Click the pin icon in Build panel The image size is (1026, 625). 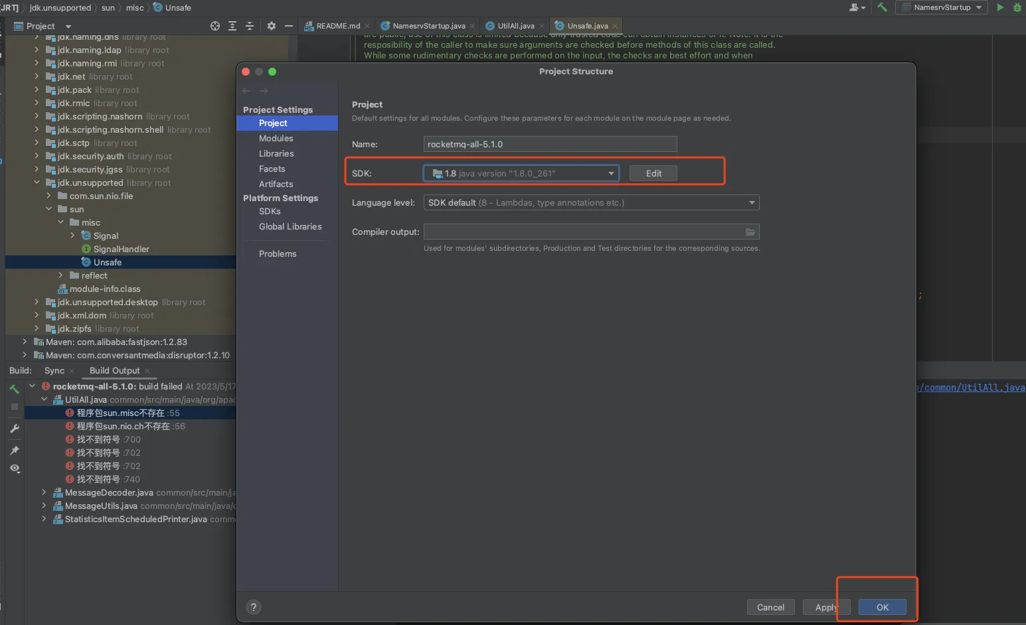pyautogui.click(x=14, y=451)
